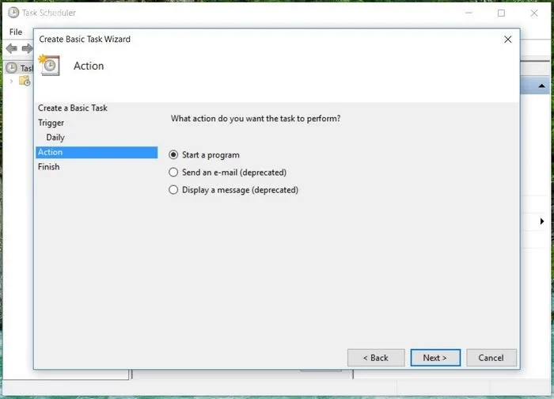This screenshot has width=554, height=399.
Task: Click the Next button
Action: point(434,358)
